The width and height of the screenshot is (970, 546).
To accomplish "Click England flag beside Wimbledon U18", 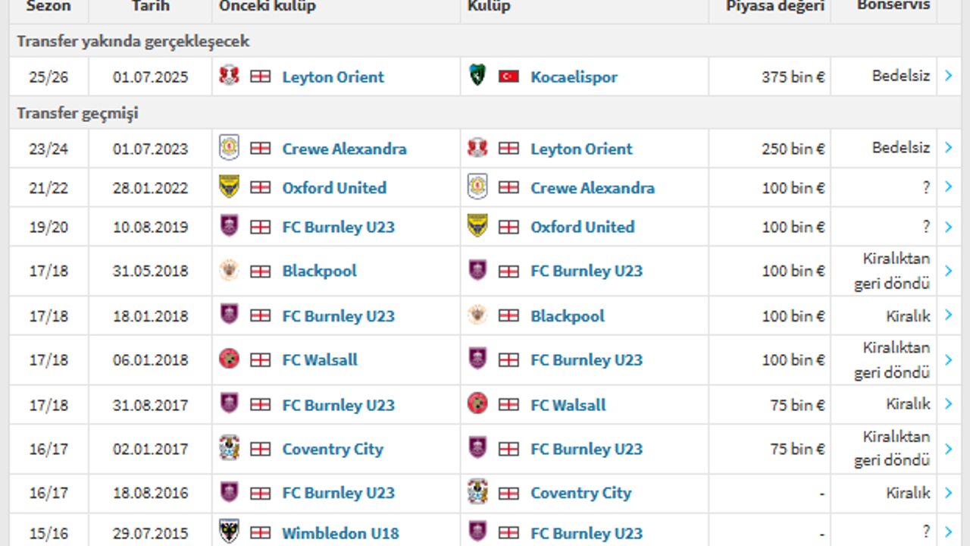I will 260,532.
